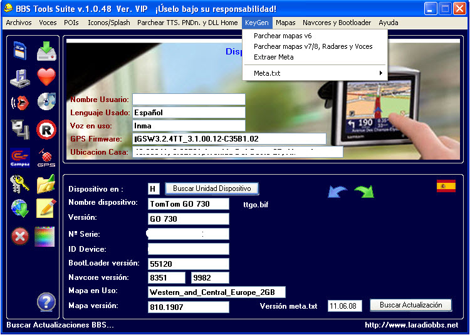Click the Nº Serie field
Image resolution: width=470 pixels, height=335 pixels.
coord(189,234)
